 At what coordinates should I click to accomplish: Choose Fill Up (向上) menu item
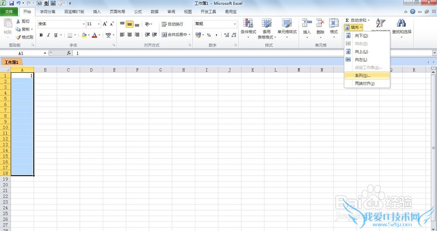tap(367, 51)
